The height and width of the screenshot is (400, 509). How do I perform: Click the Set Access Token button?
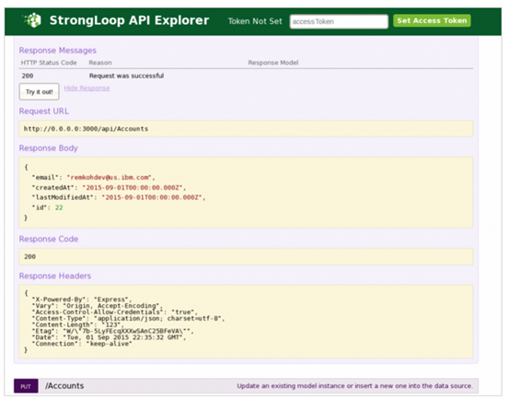tap(432, 21)
